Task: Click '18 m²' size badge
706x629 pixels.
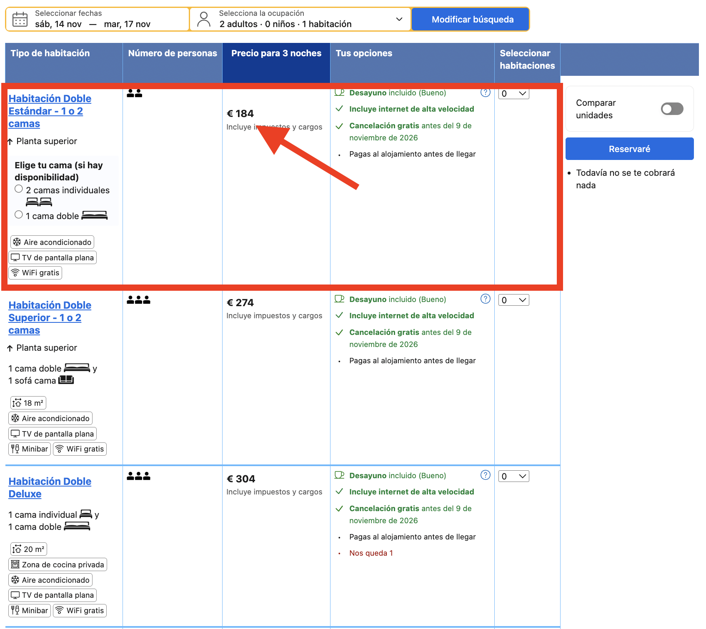Action: click(28, 403)
